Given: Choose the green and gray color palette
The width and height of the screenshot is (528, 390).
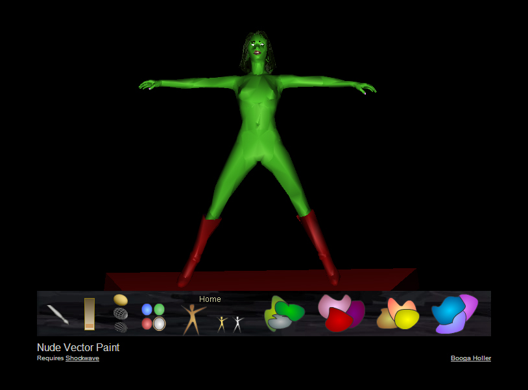Looking at the screenshot, I should [284, 314].
